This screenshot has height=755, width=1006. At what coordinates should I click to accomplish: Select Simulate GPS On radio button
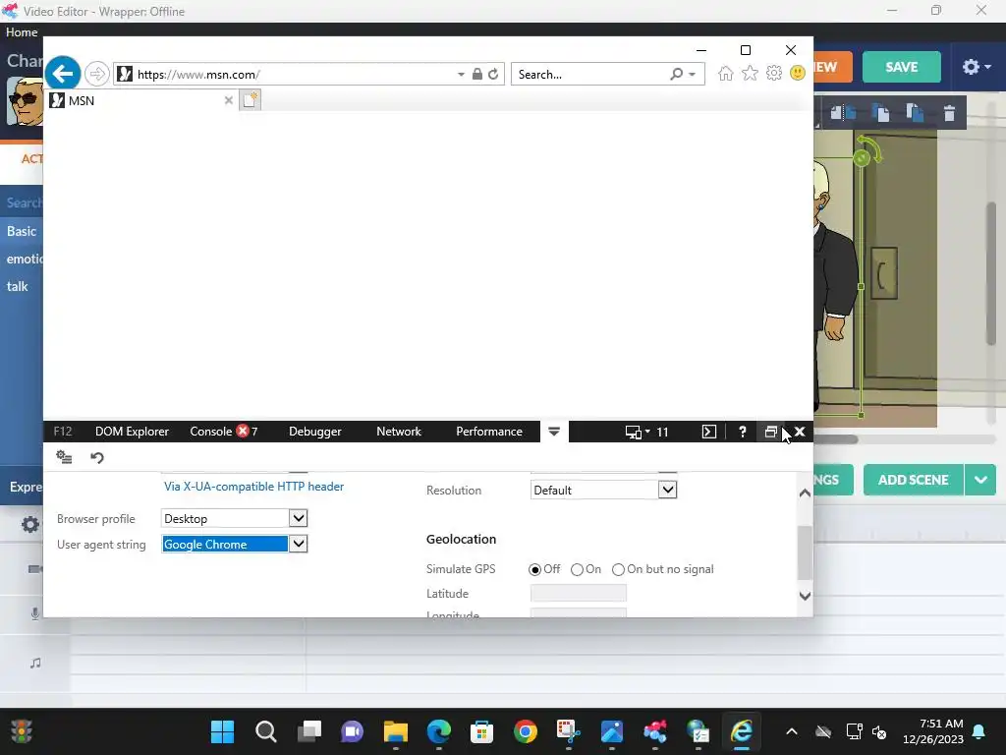click(577, 569)
